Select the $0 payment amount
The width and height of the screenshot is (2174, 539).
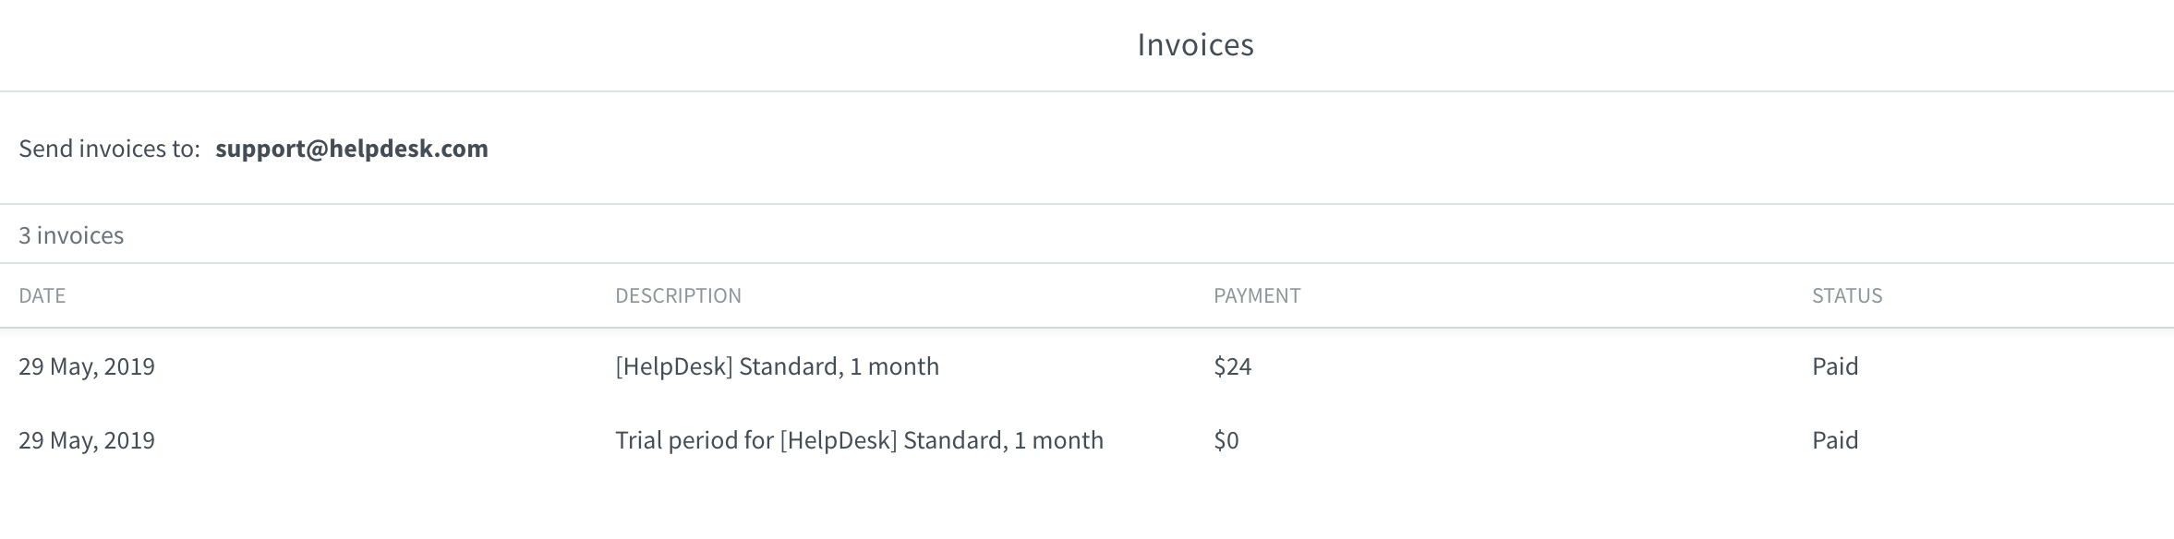click(1226, 440)
